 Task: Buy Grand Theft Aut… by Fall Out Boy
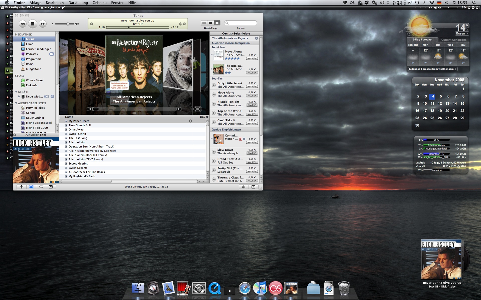(252, 162)
